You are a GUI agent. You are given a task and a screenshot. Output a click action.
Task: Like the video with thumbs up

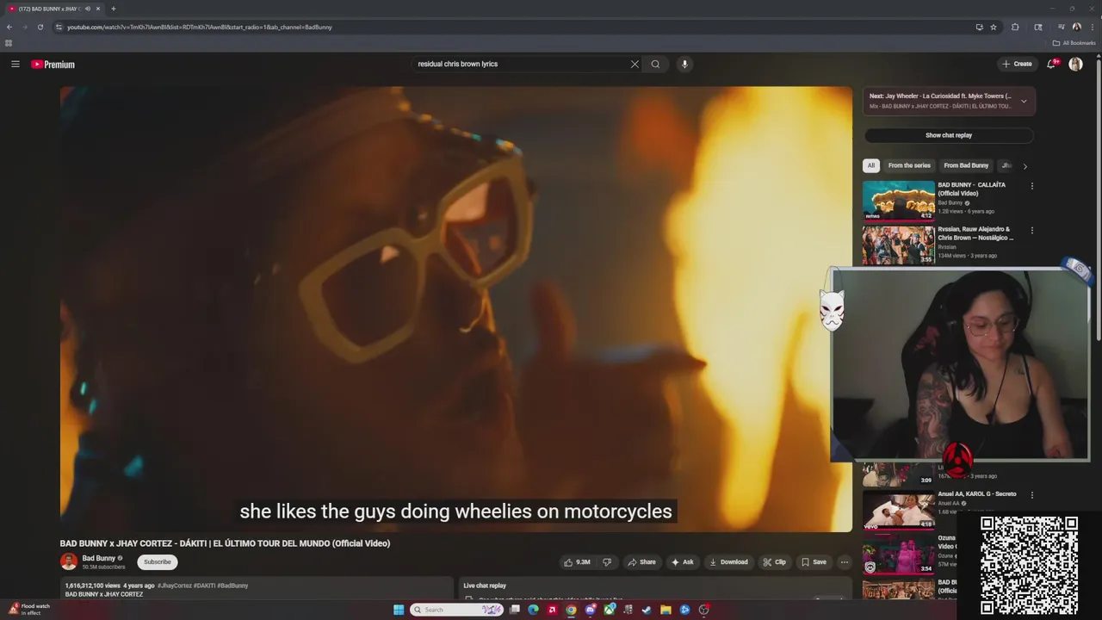577,562
